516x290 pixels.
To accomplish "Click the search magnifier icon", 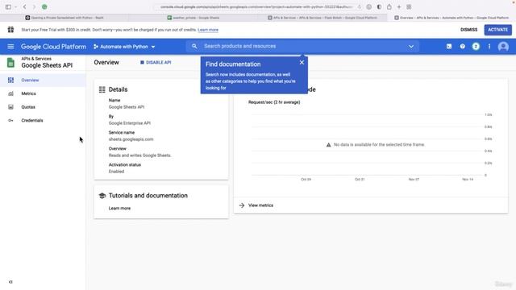I will click(194, 47).
